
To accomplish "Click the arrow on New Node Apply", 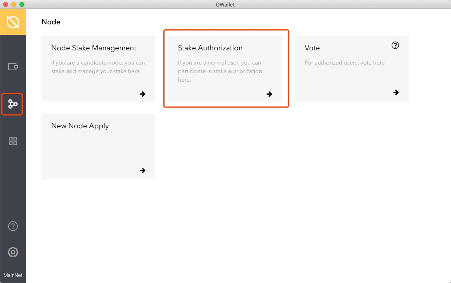I will click(x=143, y=171).
